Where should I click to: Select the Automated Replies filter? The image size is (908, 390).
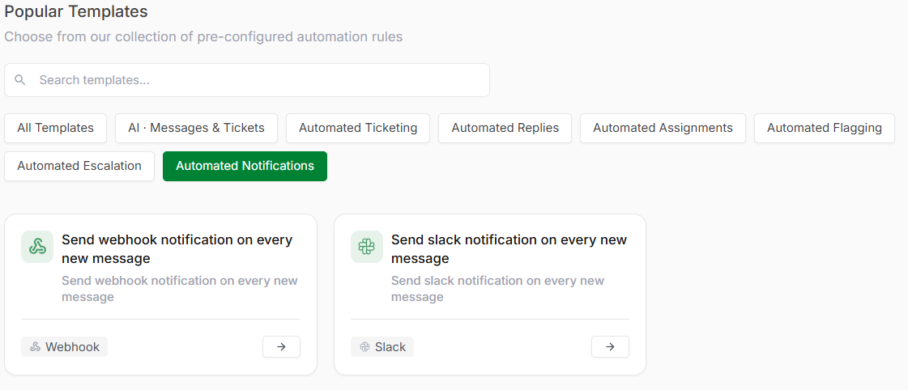505,128
